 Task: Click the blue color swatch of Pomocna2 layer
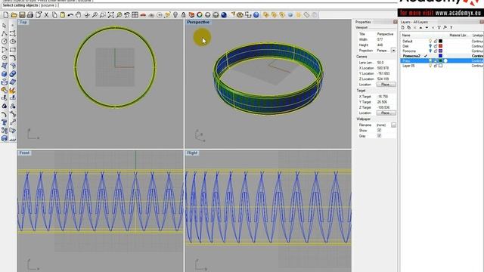(x=440, y=56)
